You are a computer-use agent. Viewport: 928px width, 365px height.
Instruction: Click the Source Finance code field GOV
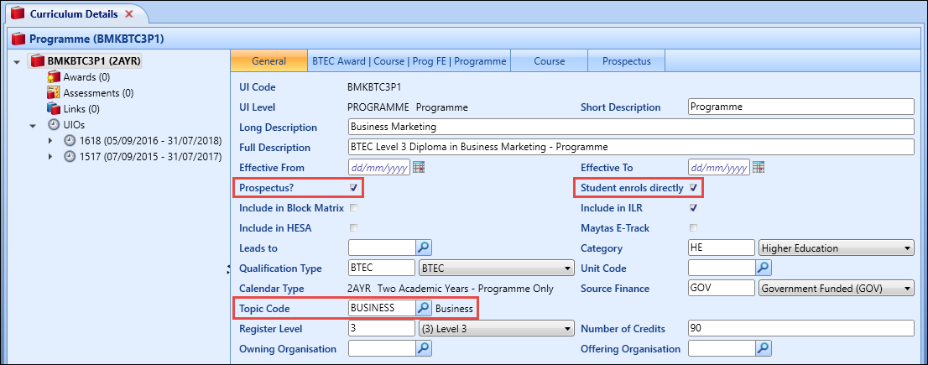722,288
